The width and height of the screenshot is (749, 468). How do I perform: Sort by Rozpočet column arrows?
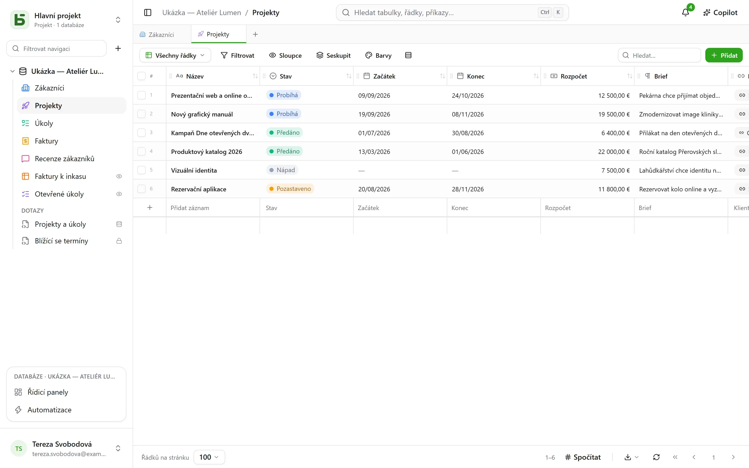pos(630,76)
